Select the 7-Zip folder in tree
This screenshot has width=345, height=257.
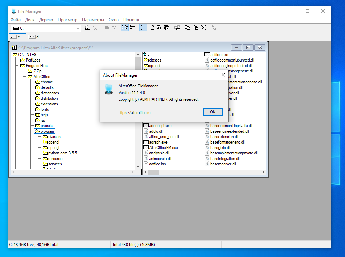click(35, 71)
